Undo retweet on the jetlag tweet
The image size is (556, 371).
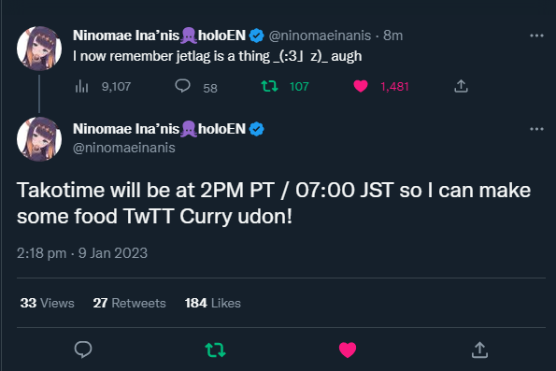(x=269, y=86)
